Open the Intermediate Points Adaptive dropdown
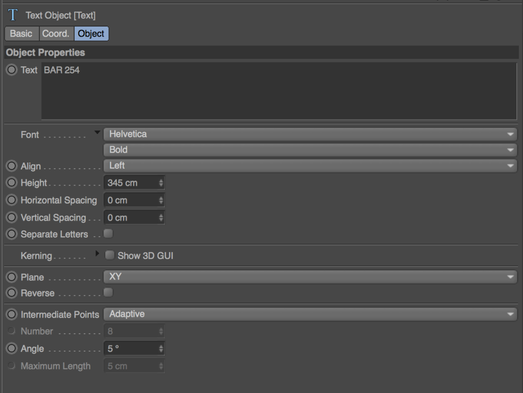 [x=310, y=314]
